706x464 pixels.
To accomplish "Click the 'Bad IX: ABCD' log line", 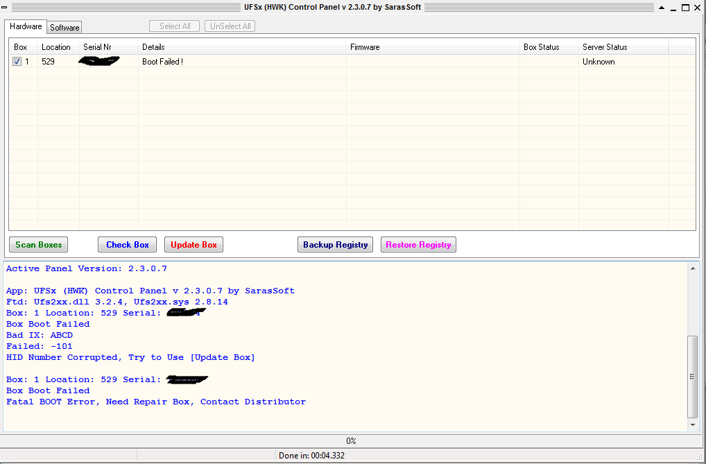I will coord(39,335).
